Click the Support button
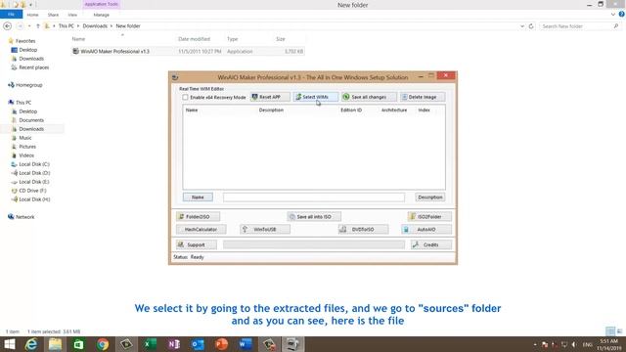 pos(196,244)
